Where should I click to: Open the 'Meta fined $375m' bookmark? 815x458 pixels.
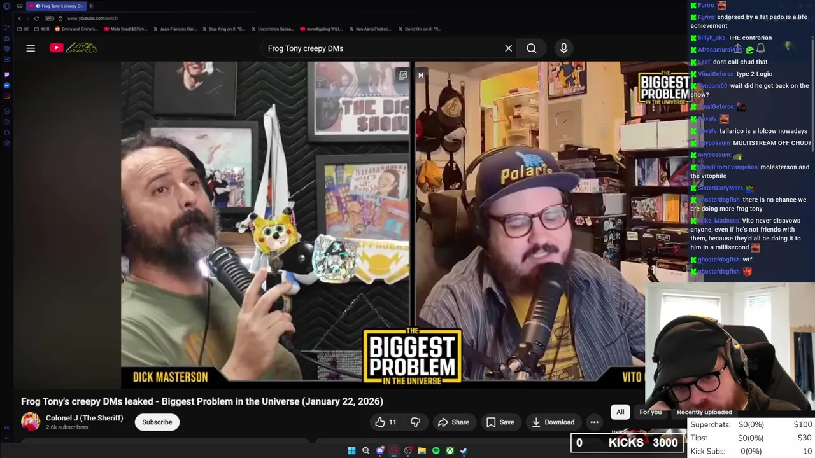[x=125, y=29]
